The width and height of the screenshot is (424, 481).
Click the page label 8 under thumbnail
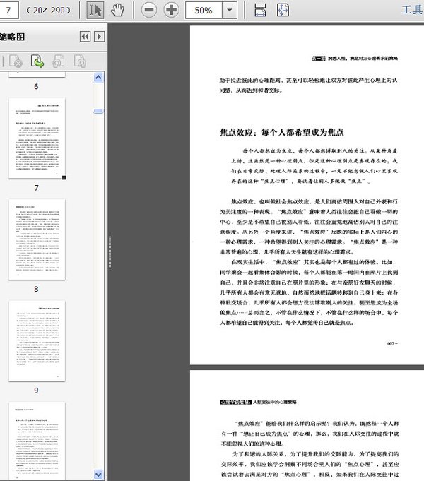point(36,289)
